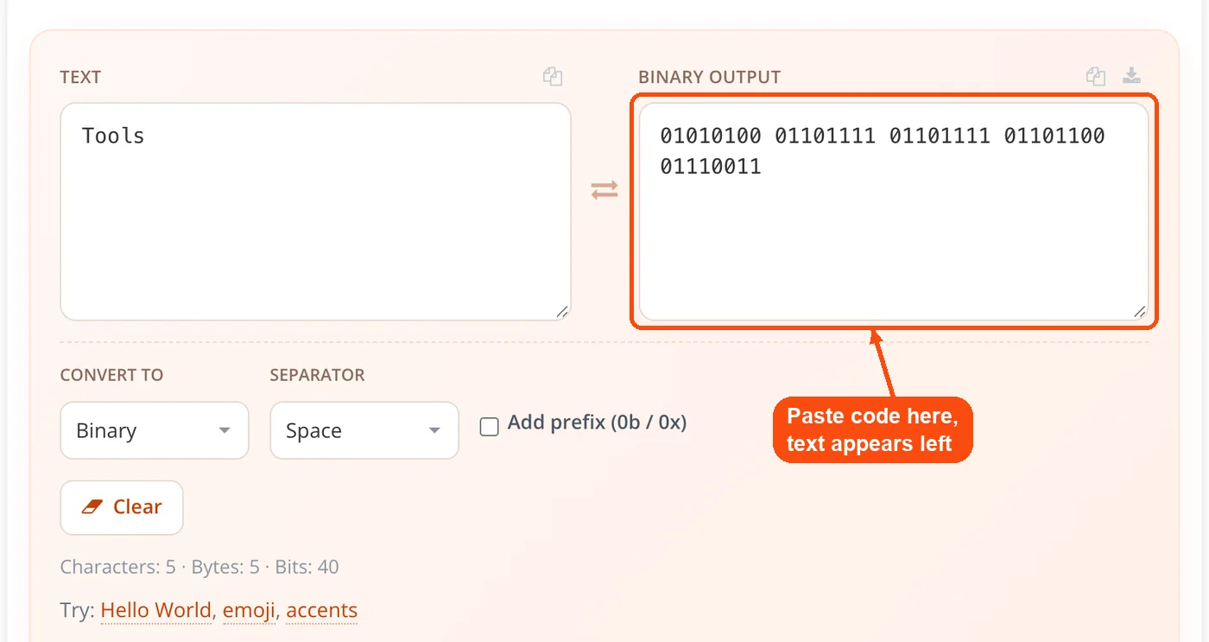
Task: Open the Convert To dropdown set to Binary
Action: (x=155, y=430)
